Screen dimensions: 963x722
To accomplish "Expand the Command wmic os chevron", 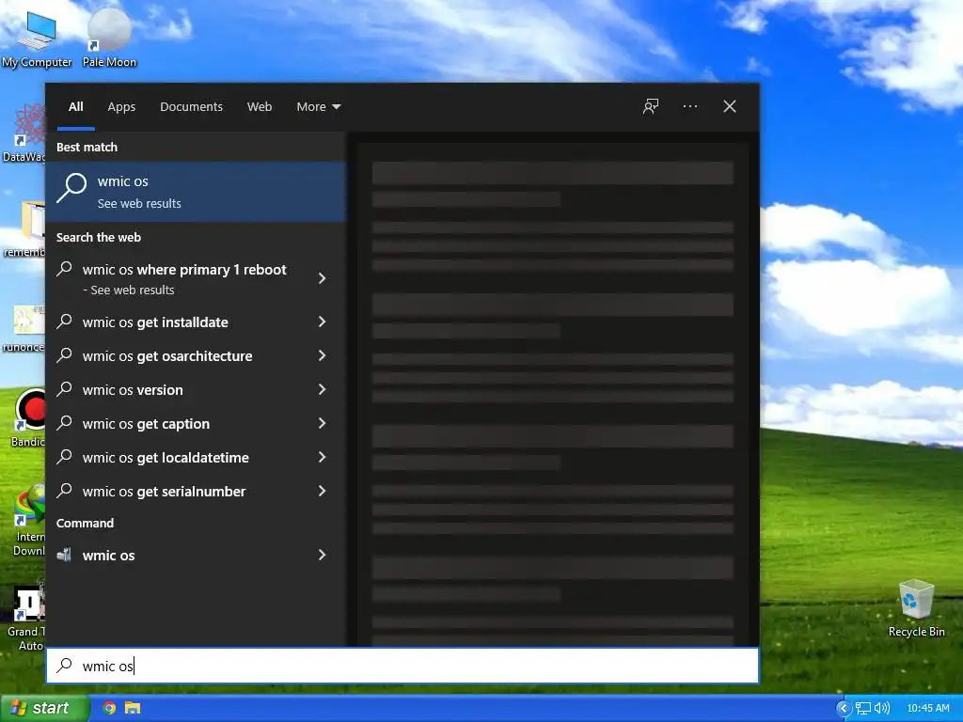I will (322, 555).
